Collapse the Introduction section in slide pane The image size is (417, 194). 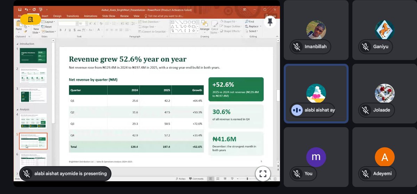pyautogui.click(x=18, y=44)
